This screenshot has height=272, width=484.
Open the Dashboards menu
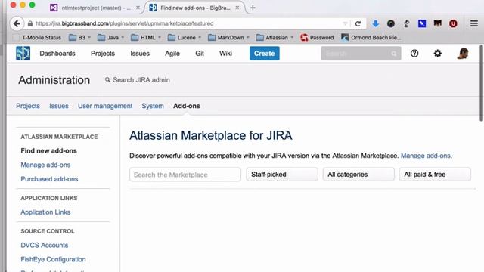tap(57, 54)
